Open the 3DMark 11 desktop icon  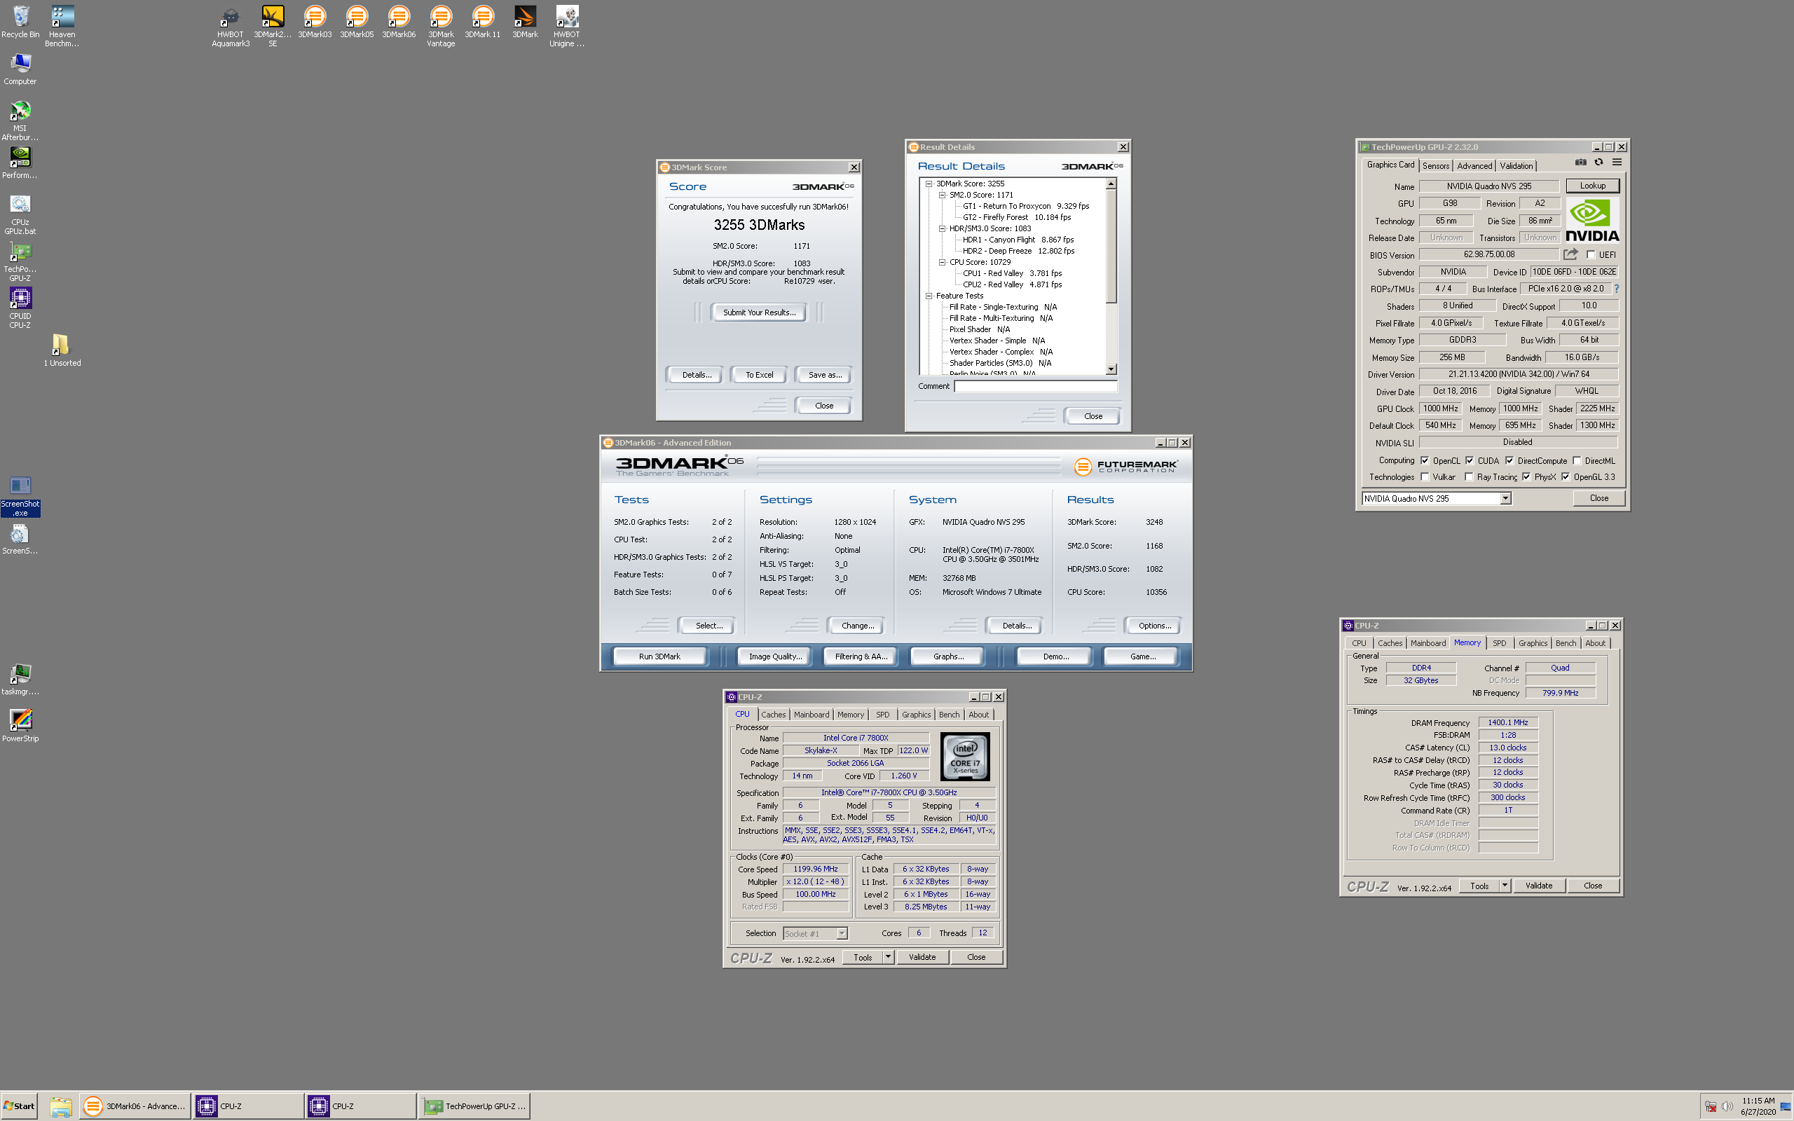pyautogui.click(x=483, y=22)
